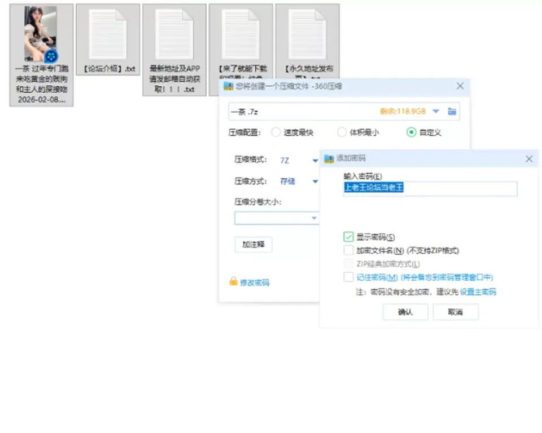Click the 取消 button
Viewport: 542px width, 433px height.
[455, 312]
